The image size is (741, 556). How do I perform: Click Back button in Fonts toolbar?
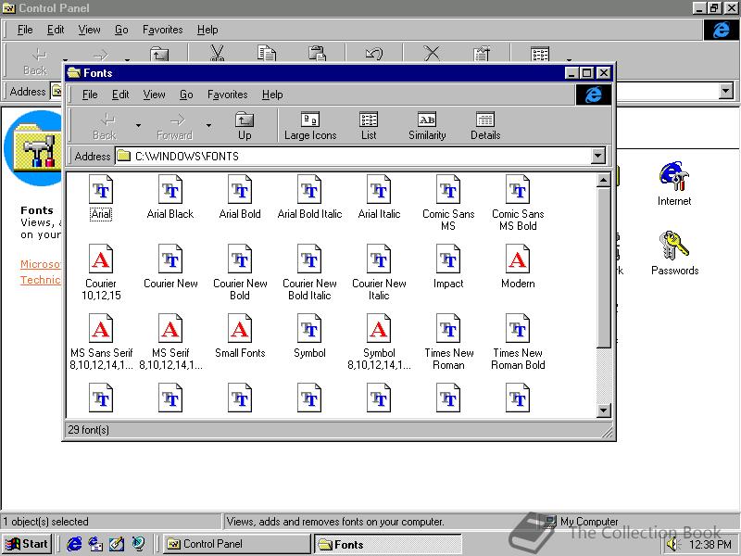(x=104, y=126)
